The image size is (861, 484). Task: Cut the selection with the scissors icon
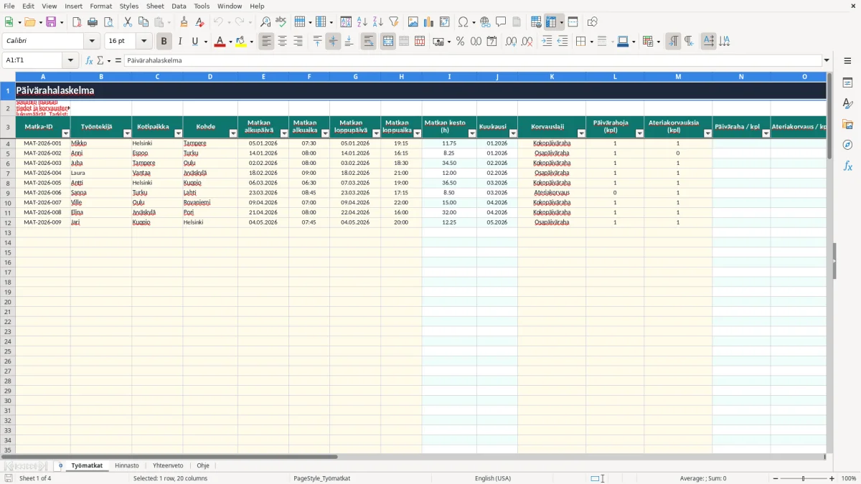click(127, 22)
